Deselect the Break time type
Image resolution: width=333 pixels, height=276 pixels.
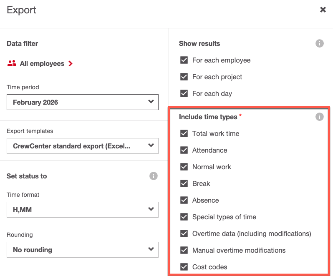click(x=184, y=183)
